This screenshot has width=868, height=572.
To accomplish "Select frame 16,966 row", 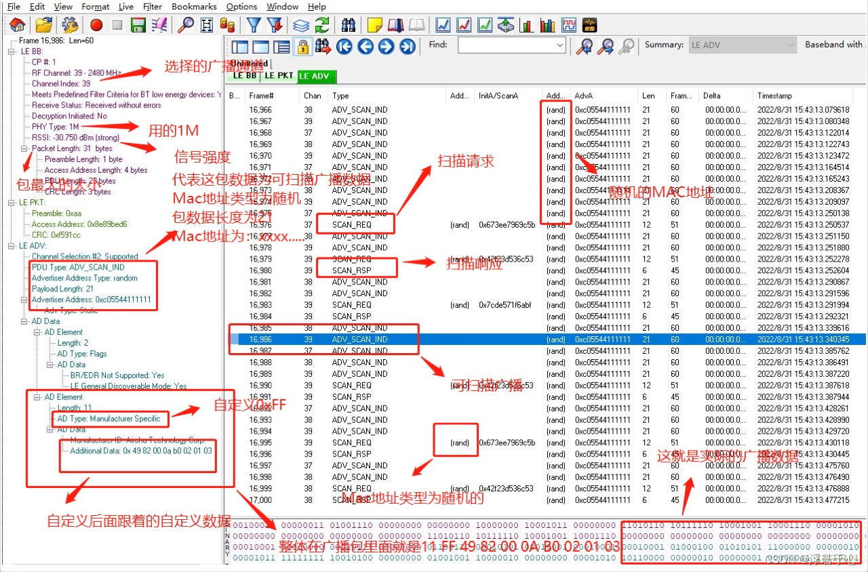I will (x=547, y=110).
